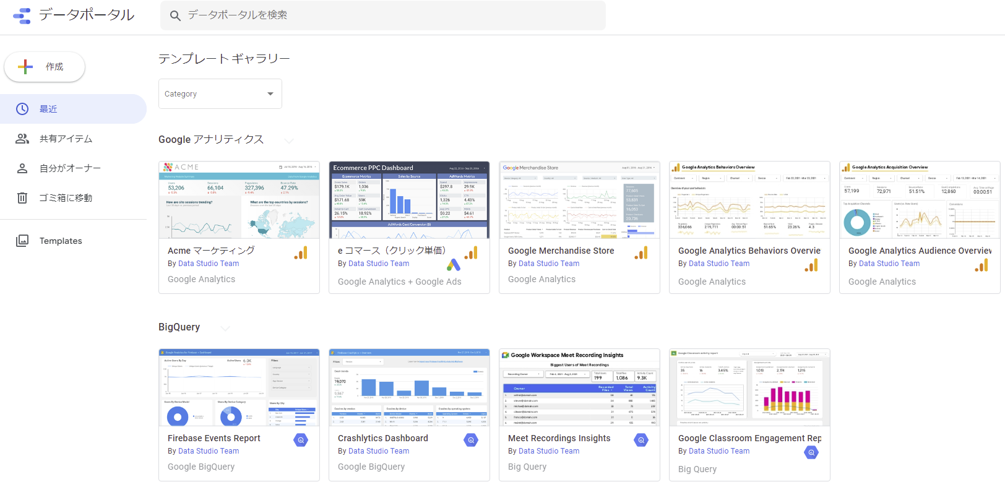The image size is (1005, 487).
Task: Click the Google Analytics Behaviors Overview title
Action: click(x=749, y=251)
